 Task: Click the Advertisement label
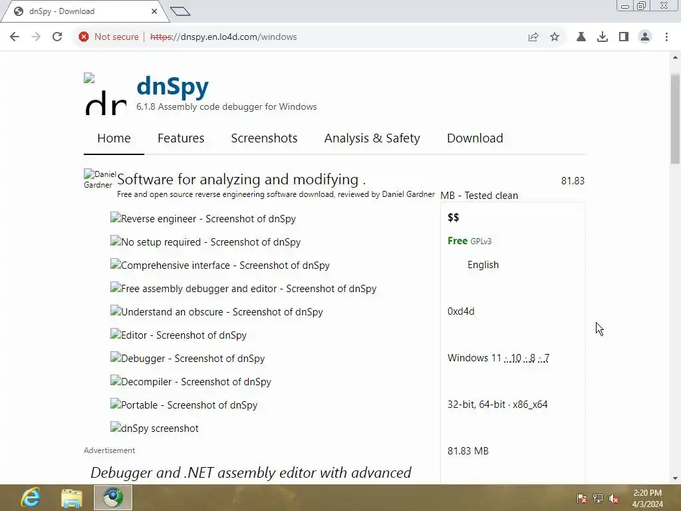[110, 450]
